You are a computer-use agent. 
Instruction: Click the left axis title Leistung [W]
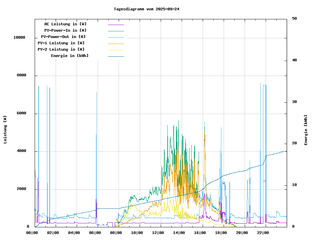coord(5,130)
